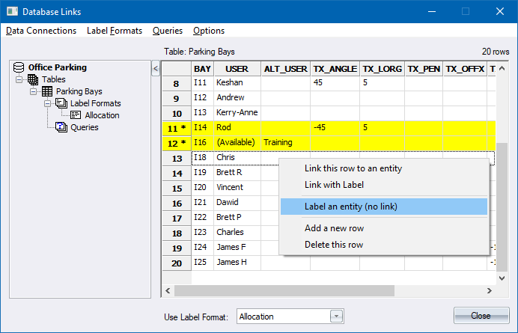
Task: Click 'Delete this row' in context menu
Action: click(x=334, y=245)
